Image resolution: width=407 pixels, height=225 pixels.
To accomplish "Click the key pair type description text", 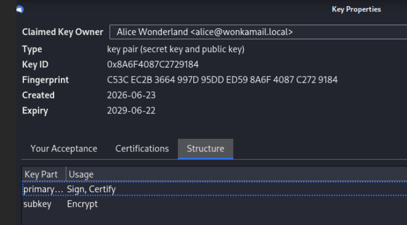I will (x=176, y=49).
